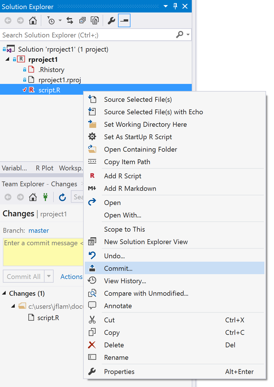Screen dimensions: 274x387
Task: Select rproject1.rproj file
Action: tap(60, 80)
